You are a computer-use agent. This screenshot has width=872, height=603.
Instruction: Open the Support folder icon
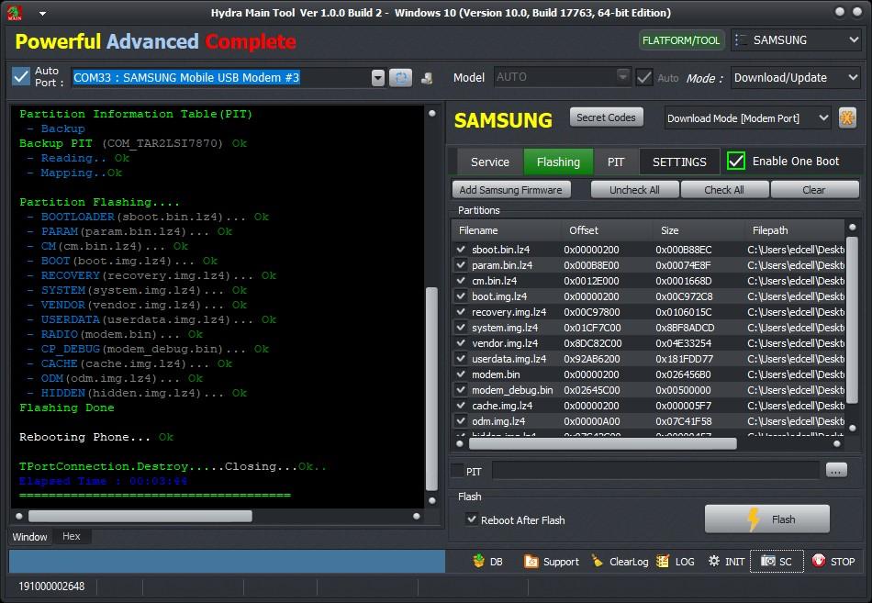pos(531,562)
